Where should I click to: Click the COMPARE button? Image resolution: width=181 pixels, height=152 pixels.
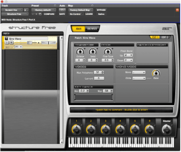click(x=49, y=14)
